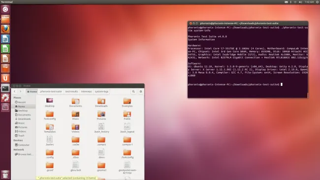Click the system-logs path bar button
This screenshot has width=320, height=180.
[x=101, y=91]
